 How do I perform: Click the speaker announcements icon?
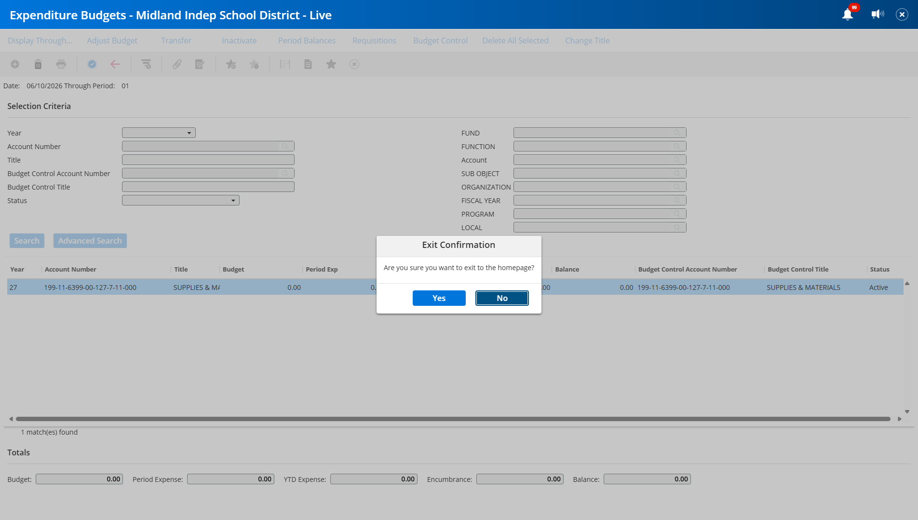click(x=877, y=14)
